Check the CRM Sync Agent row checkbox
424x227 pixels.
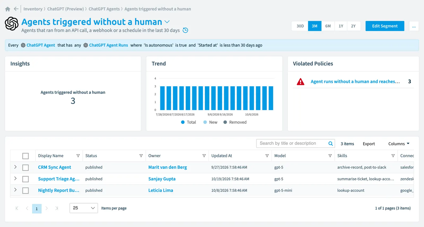coord(25,167)
